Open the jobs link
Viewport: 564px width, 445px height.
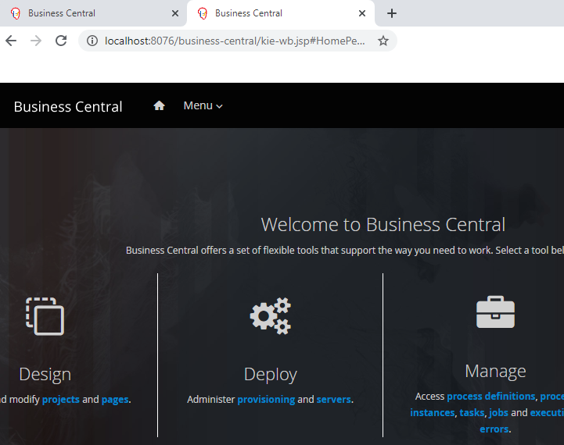[x=498, y=413]
